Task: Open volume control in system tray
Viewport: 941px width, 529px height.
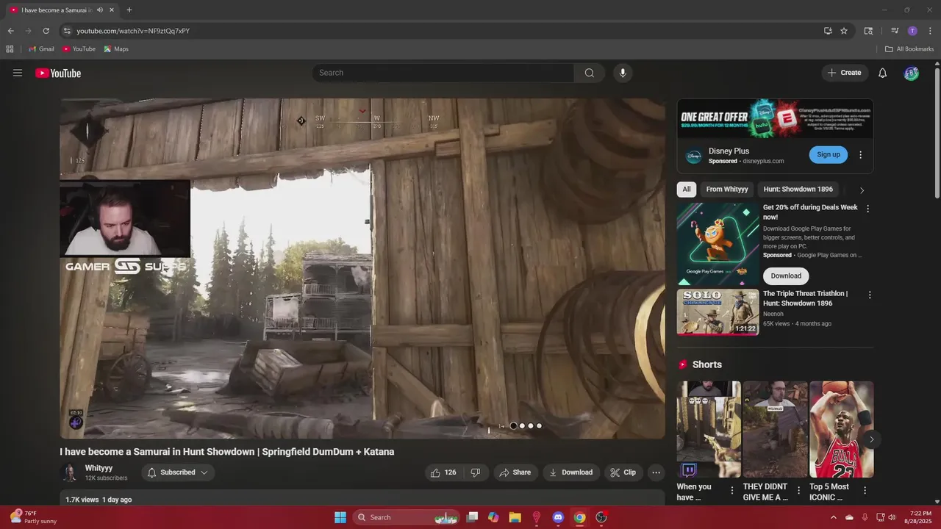Action: coord(892,517)
